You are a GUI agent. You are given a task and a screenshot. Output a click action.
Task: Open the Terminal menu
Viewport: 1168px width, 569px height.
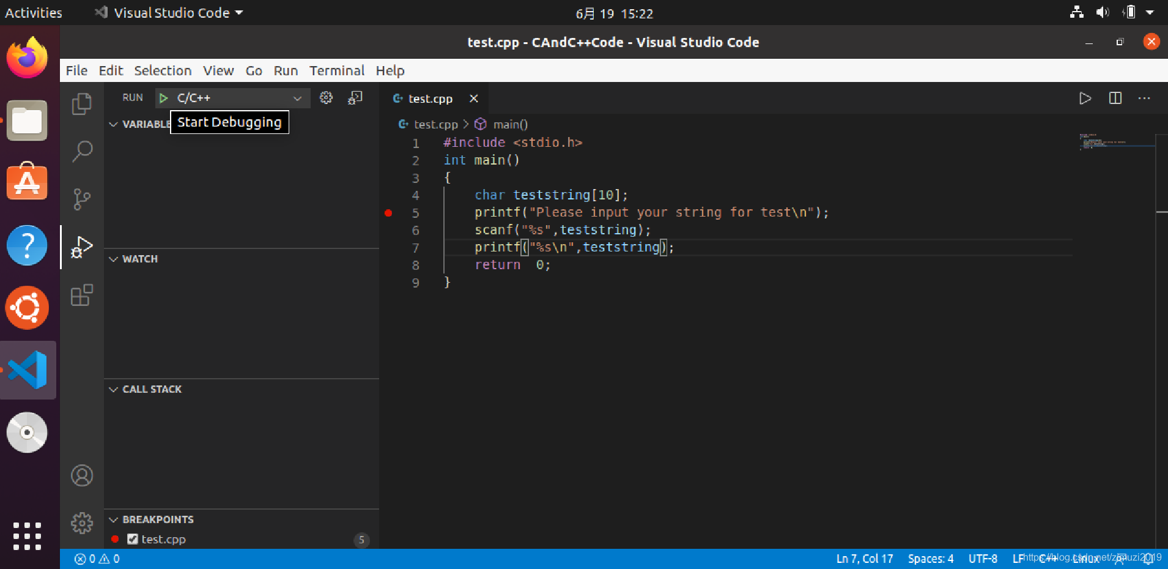[337, 70]
